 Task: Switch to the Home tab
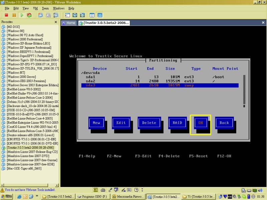point(69,23)
